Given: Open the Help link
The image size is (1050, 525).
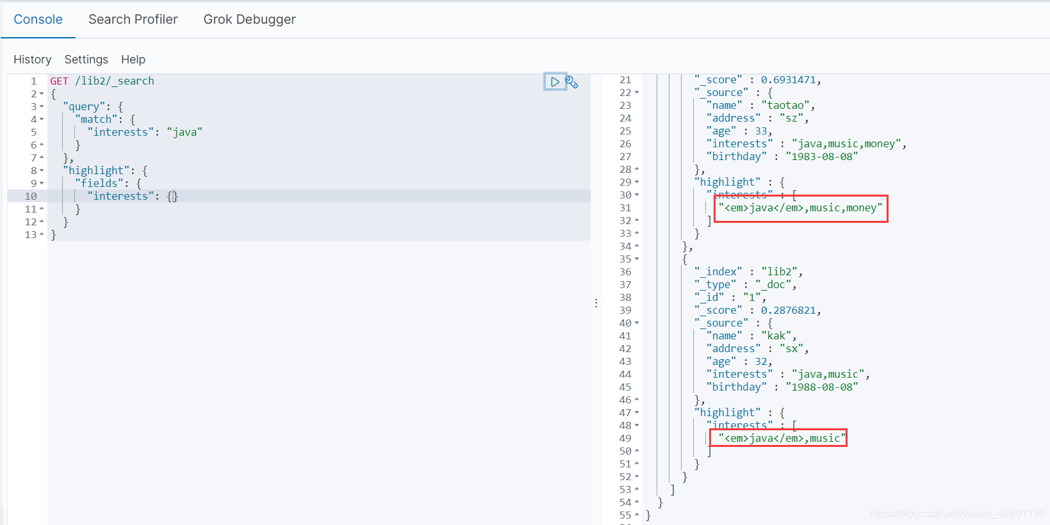Looking at the screenshot, I should point(133,60).
